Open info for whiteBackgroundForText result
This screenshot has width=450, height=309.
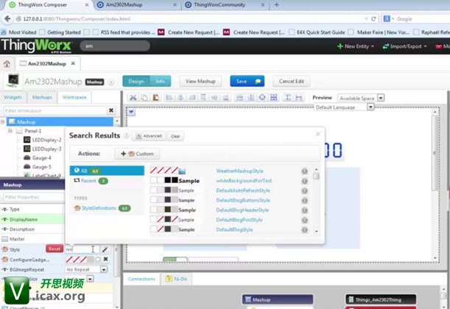(x=304, y=181)
